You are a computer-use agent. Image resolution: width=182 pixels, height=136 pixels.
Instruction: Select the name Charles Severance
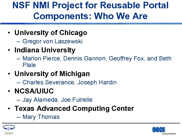click(x=49, y=82)
